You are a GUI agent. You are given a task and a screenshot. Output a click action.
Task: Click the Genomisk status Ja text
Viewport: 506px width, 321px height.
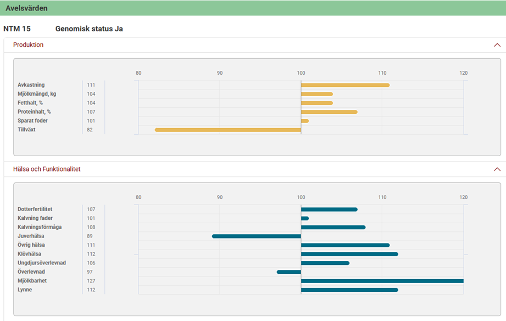pos(89,29)
